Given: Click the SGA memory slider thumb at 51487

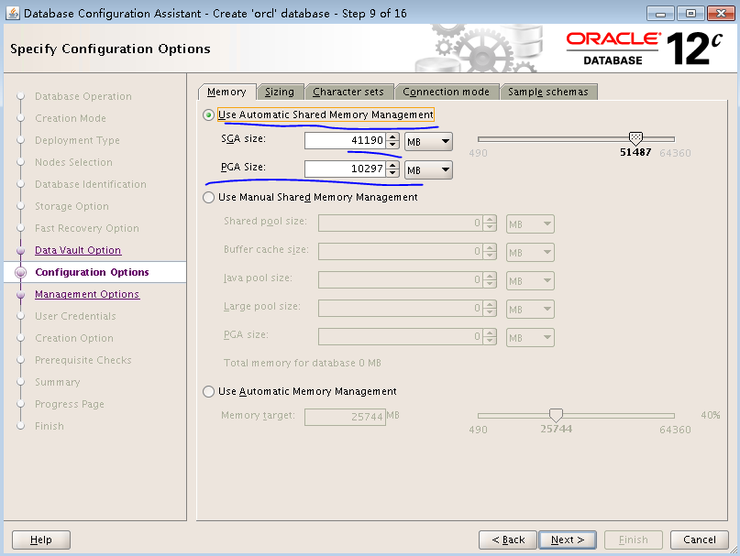Looking at the screenshot, I should (x=635, y=138).
